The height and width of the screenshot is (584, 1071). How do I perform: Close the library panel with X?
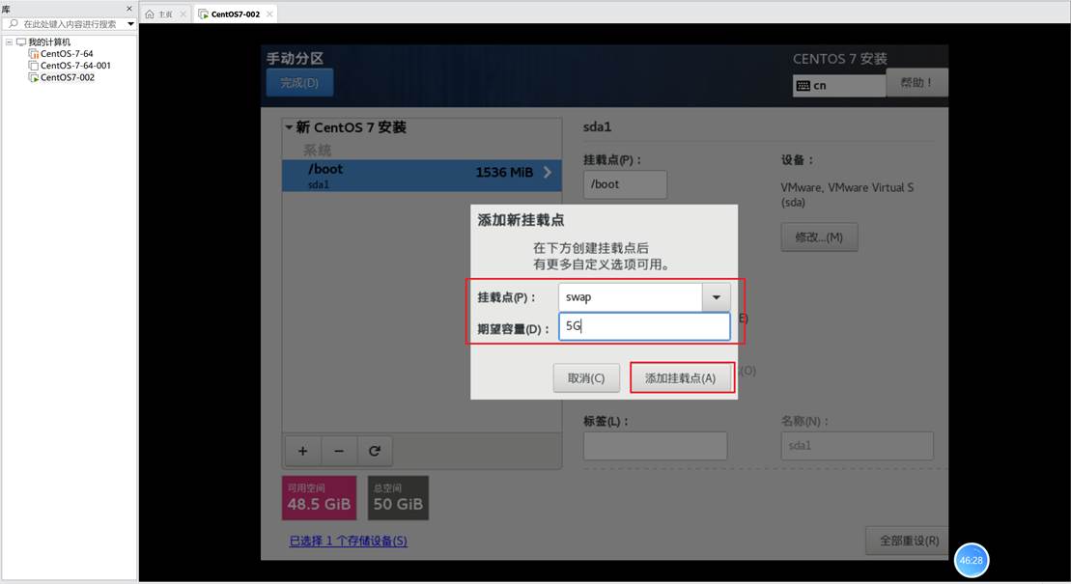(x=129, y=8)
